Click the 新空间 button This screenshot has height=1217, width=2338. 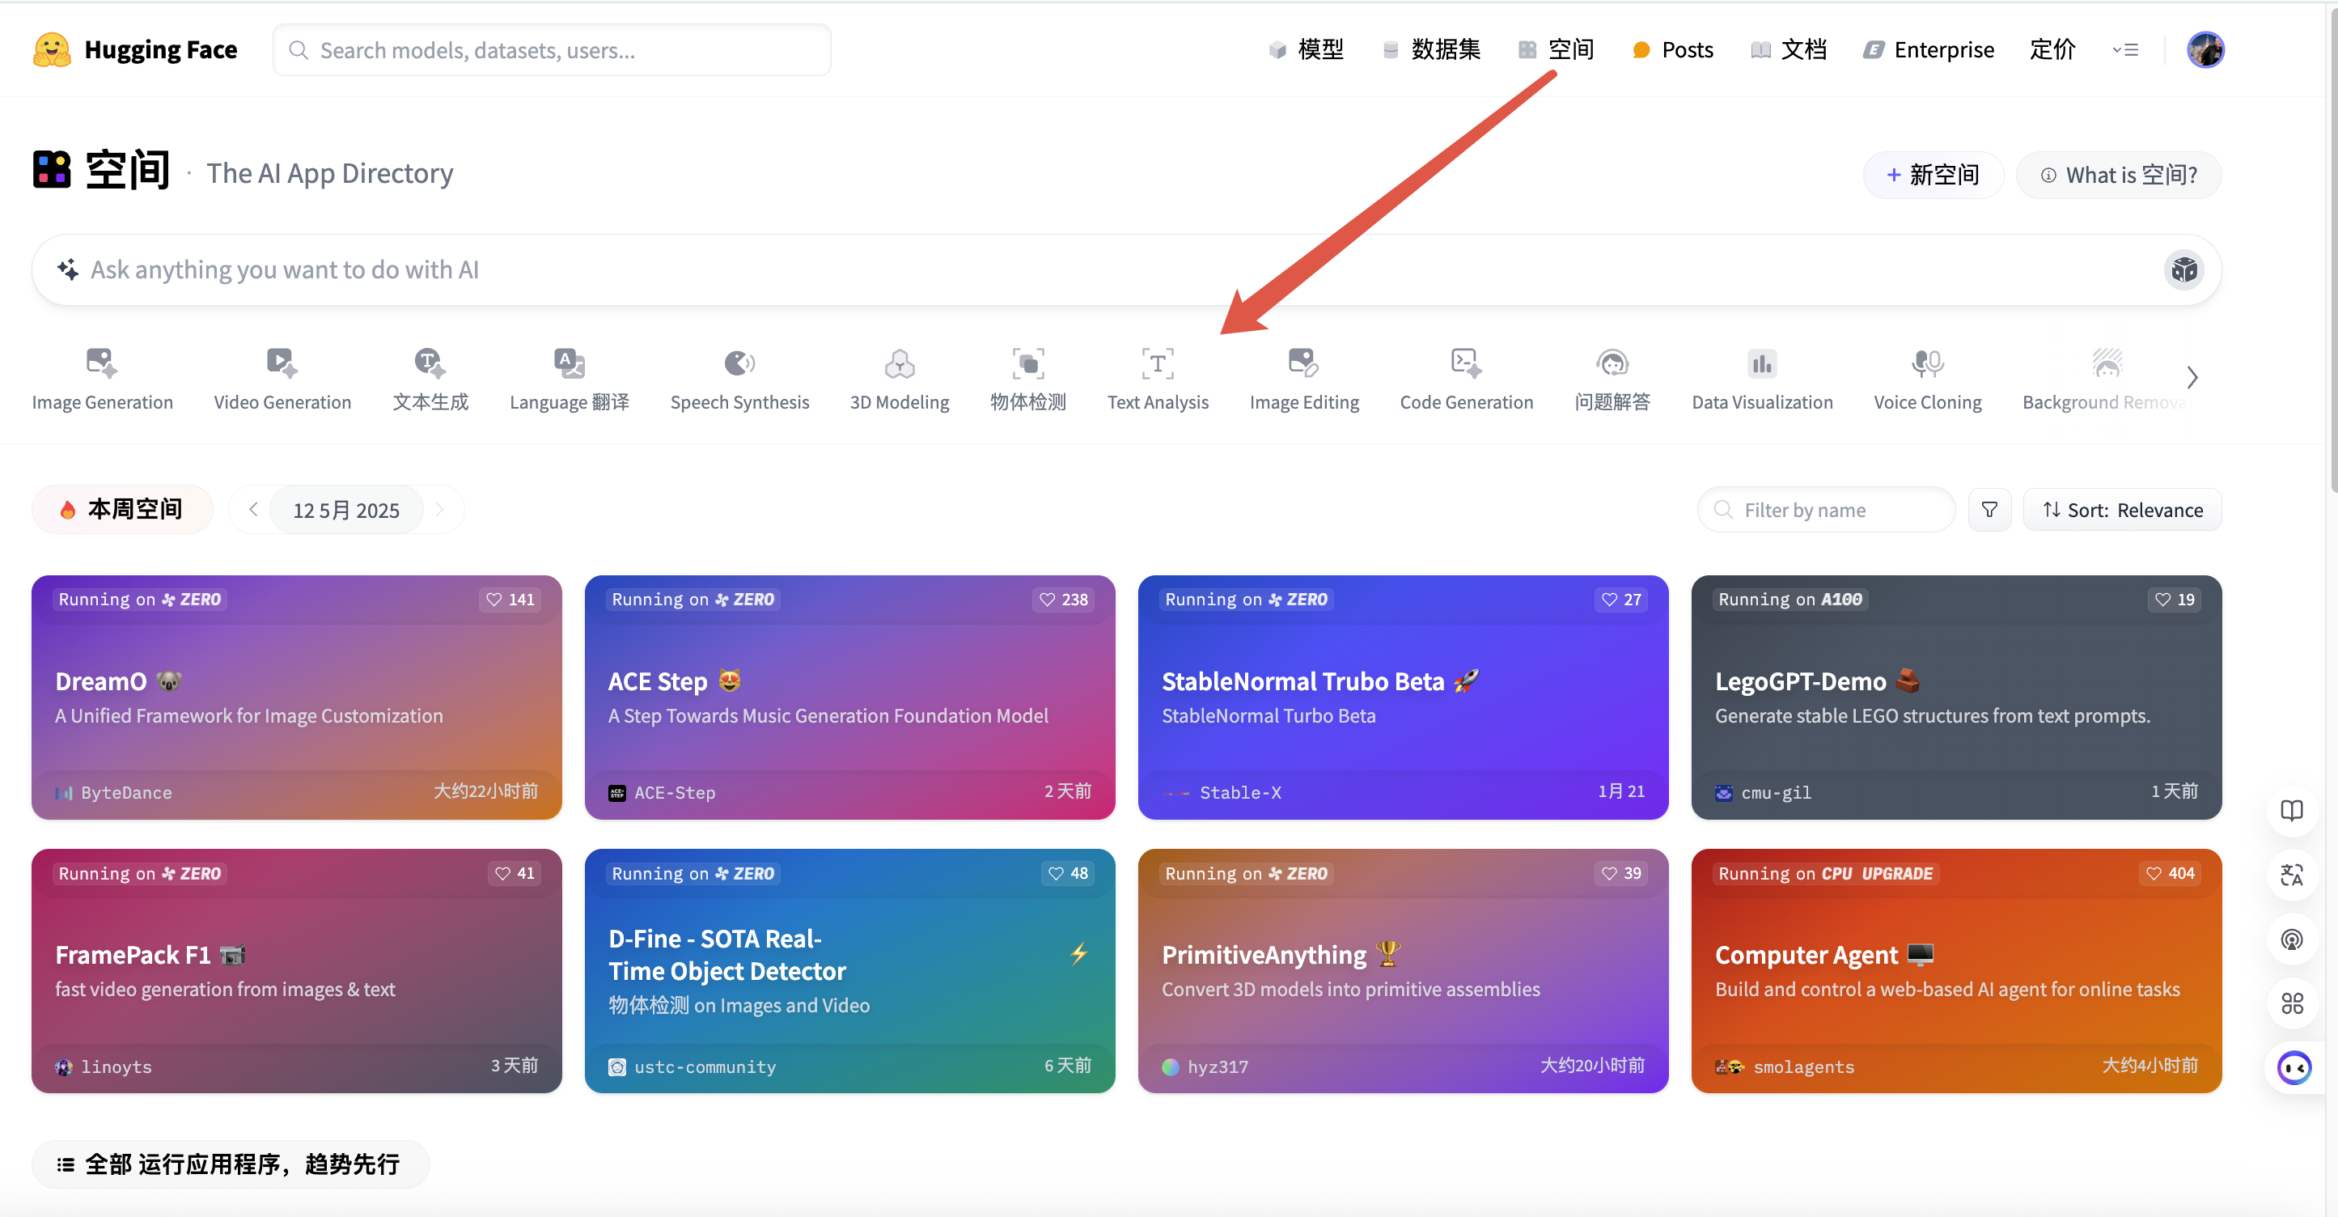click(1934, 175)
